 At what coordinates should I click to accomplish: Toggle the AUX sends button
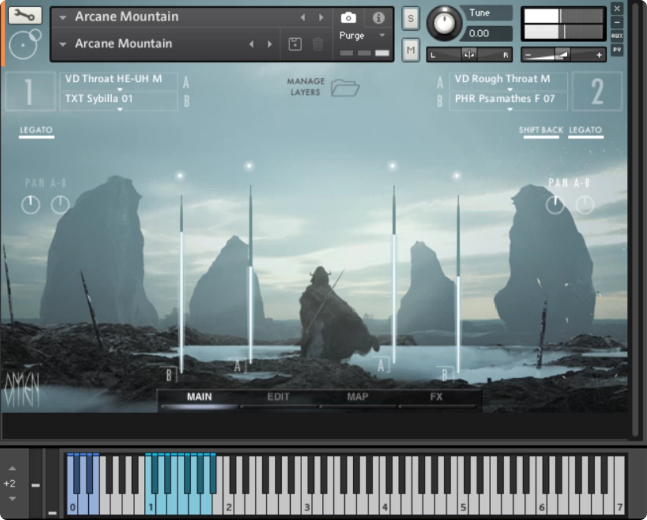tap(617, 36)
